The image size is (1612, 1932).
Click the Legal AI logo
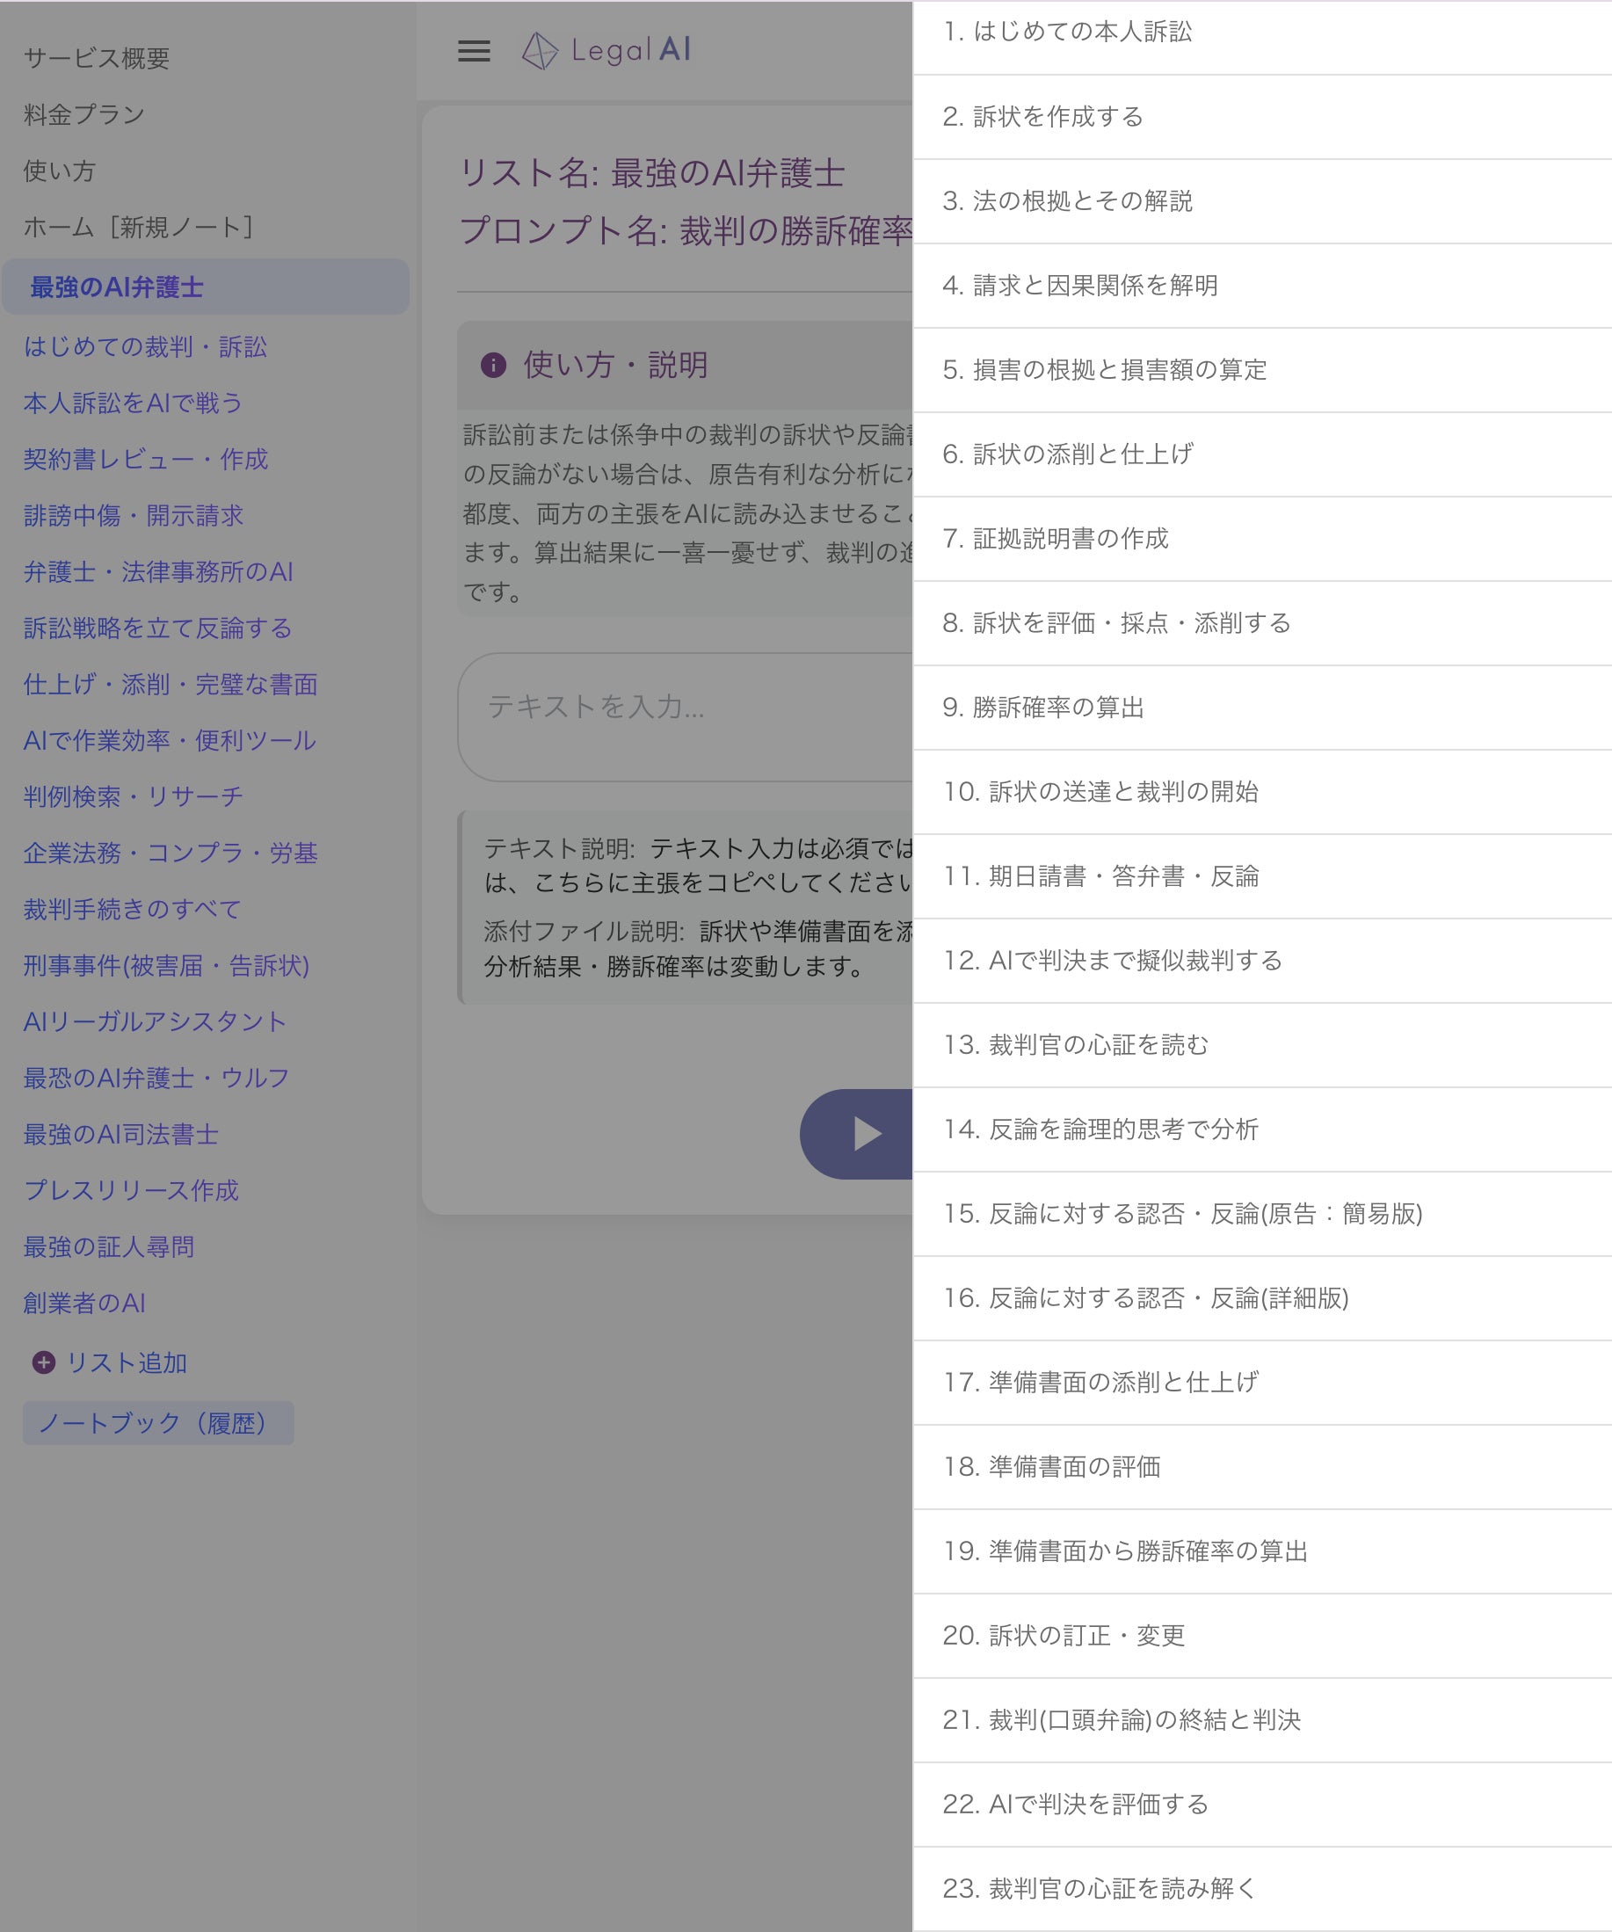pyautogui.click(x=606, y=51)
